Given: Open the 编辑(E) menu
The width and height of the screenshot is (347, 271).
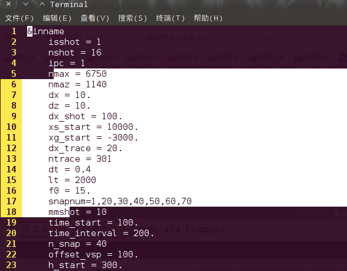Looking at the screenshot, I should click(x=57, y=18).
